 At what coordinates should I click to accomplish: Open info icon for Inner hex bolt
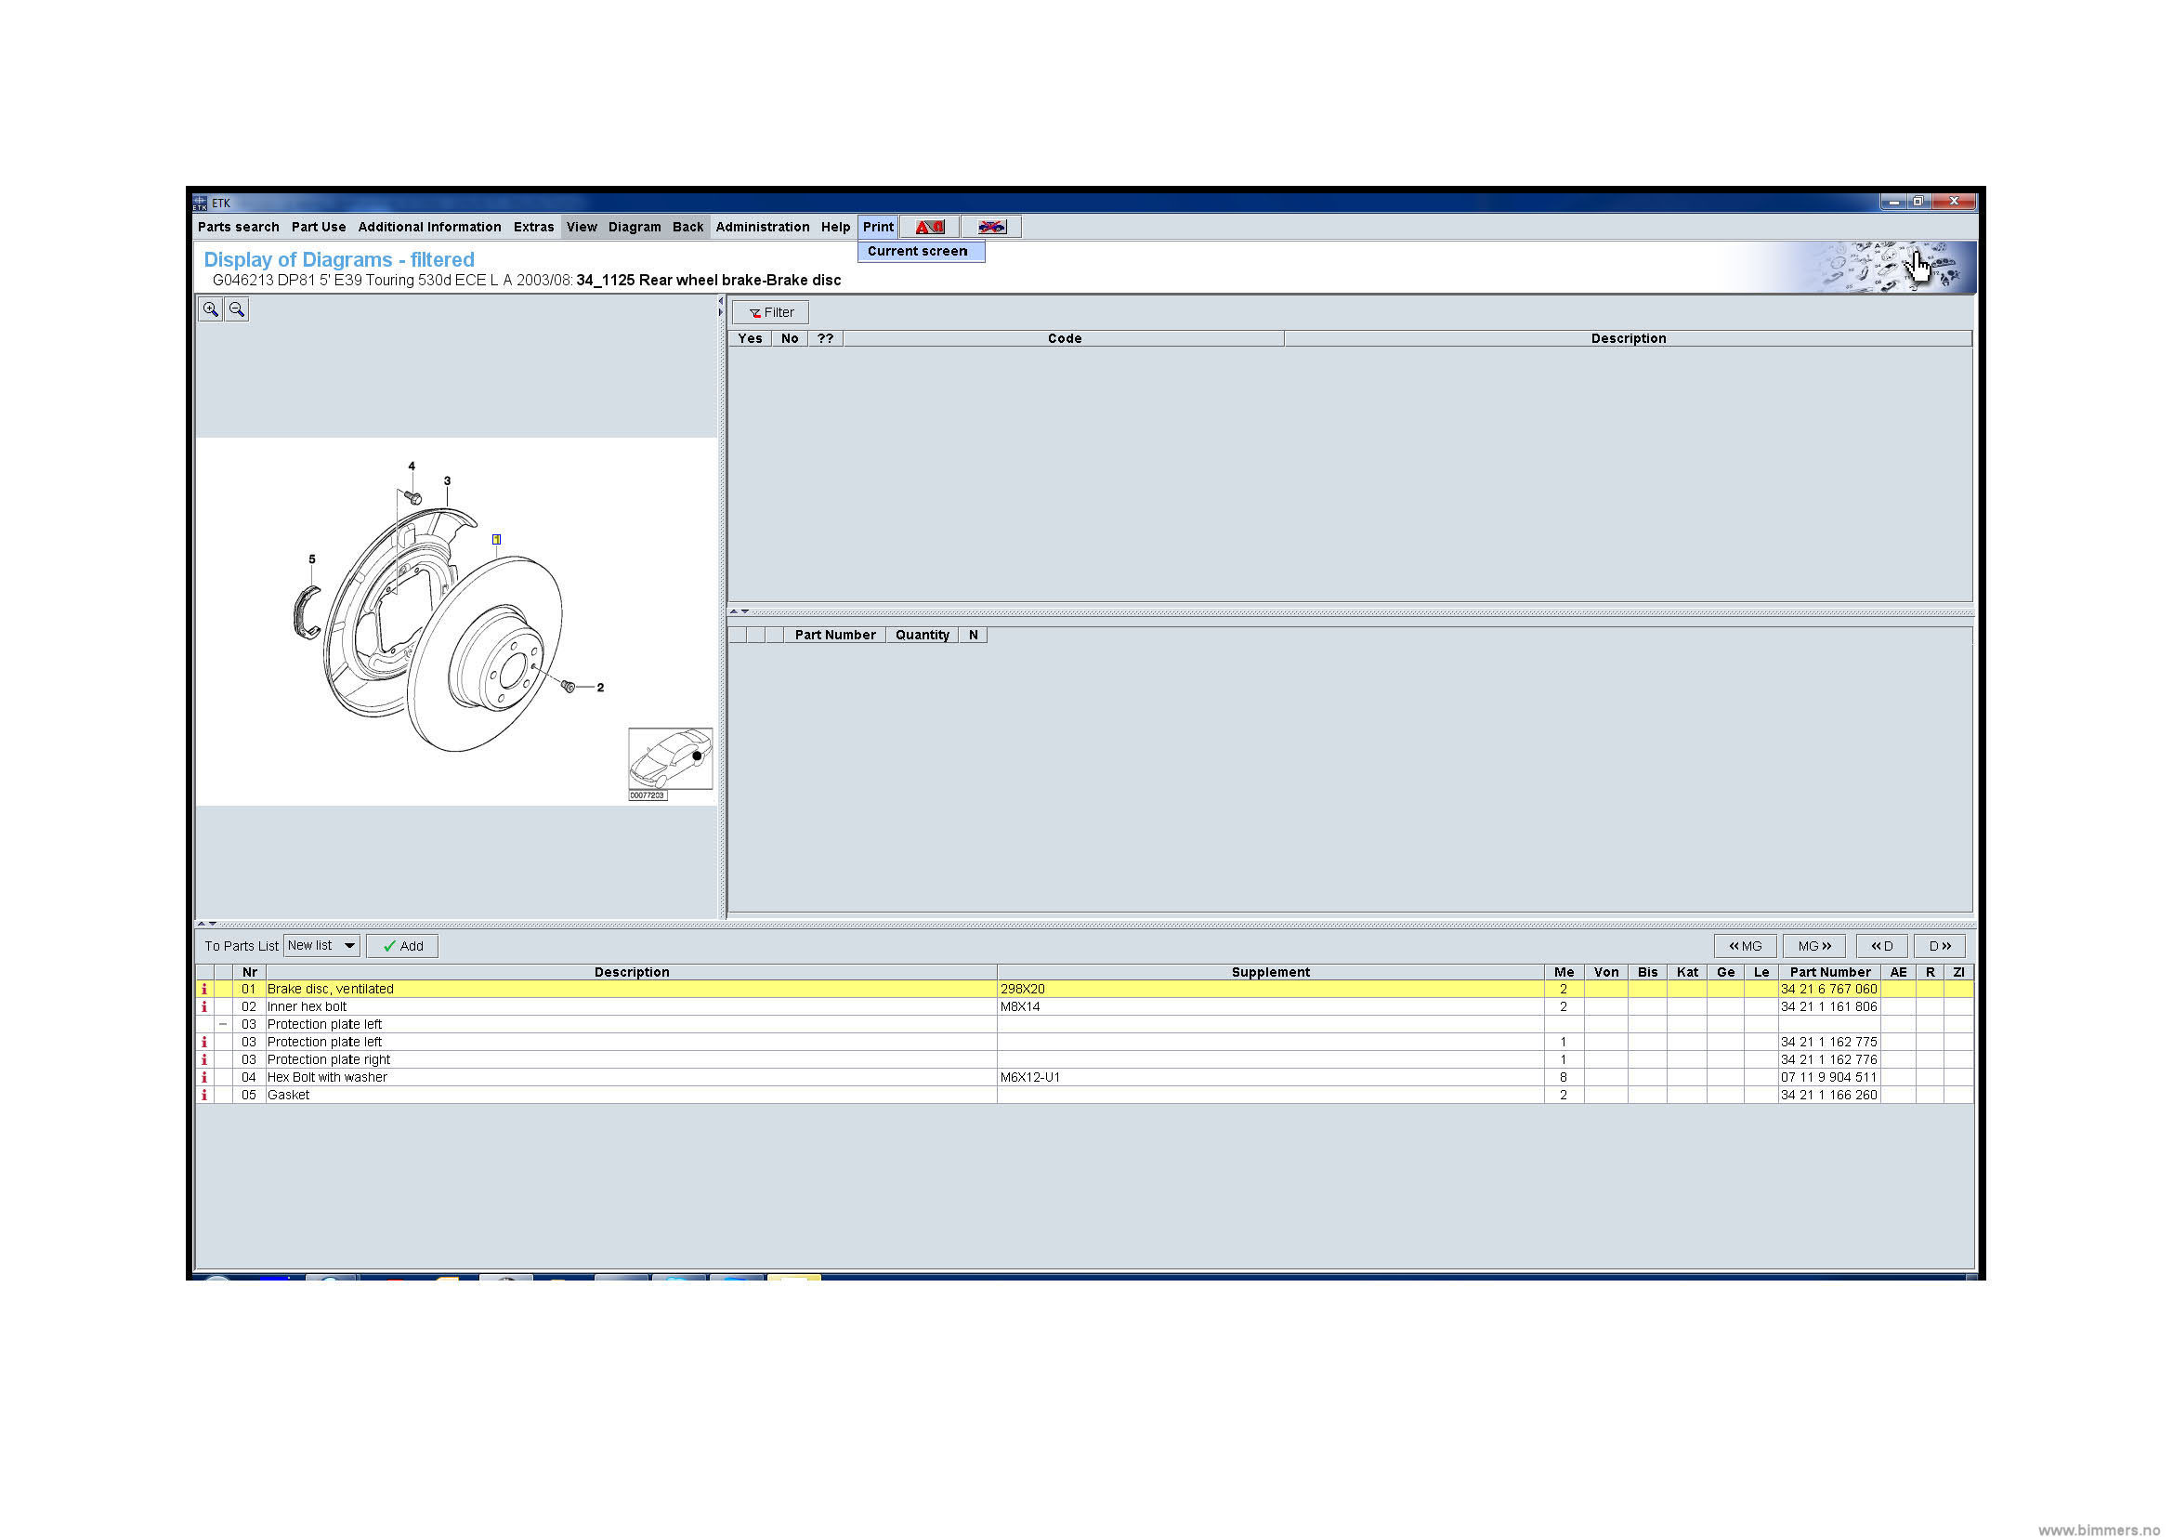(x=203, y=1007)
